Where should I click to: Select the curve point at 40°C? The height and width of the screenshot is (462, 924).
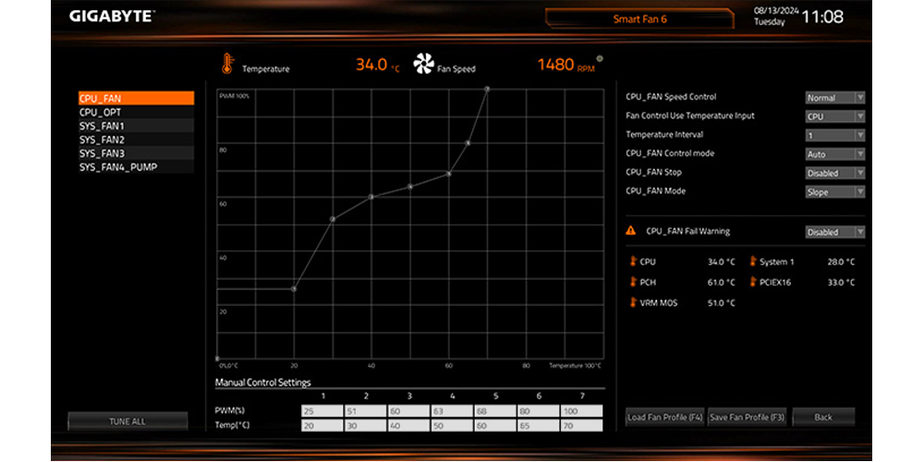click(371, 196)
